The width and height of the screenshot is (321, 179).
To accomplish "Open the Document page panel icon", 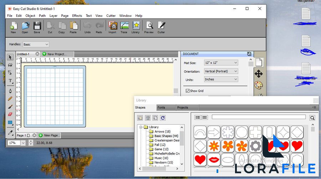I will pos(259,62).
